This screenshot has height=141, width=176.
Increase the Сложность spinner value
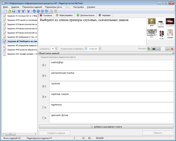coord(56,48)
